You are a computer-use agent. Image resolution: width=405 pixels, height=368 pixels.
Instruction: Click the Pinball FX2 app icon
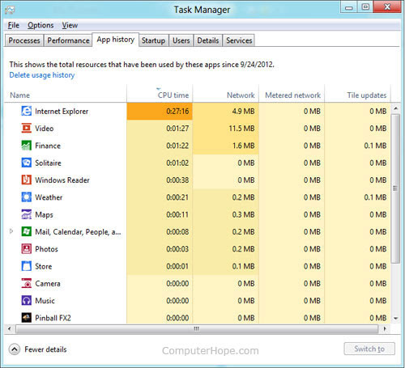[x=27, y=318]
